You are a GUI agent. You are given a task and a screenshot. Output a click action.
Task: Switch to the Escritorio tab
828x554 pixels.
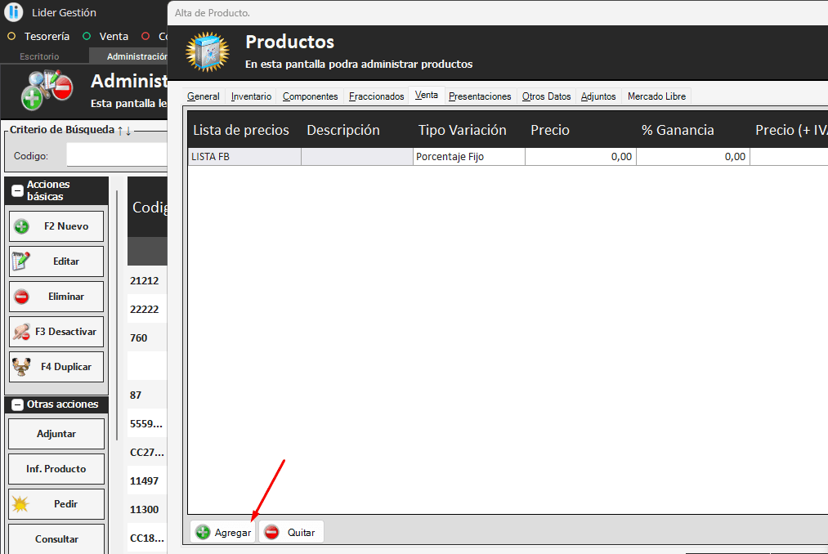coord(39,56)
